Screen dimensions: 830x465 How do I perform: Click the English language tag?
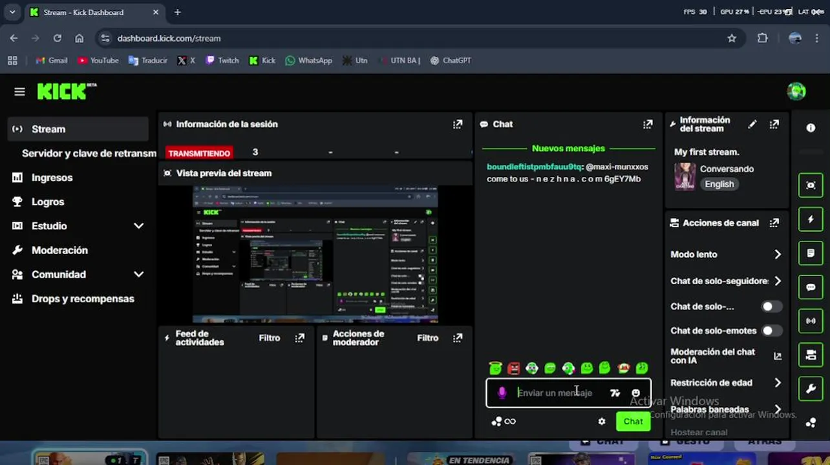point(719,184)
